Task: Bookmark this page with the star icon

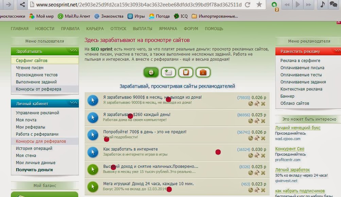Action: (259, 4)
